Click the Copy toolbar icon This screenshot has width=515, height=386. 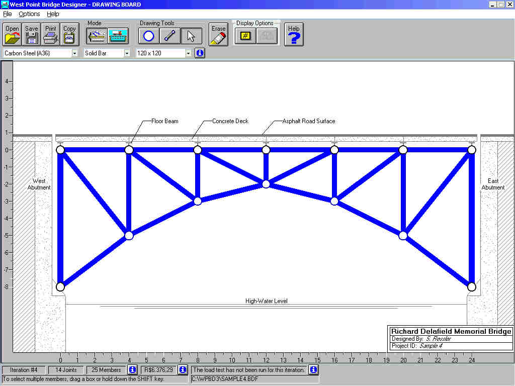pos(69,35)
